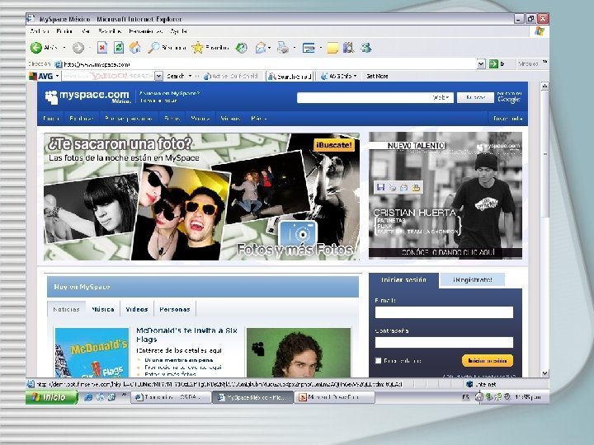Click the email icon over the photo
The width and height of the screenshot is (594, 445).
(403, 187)
